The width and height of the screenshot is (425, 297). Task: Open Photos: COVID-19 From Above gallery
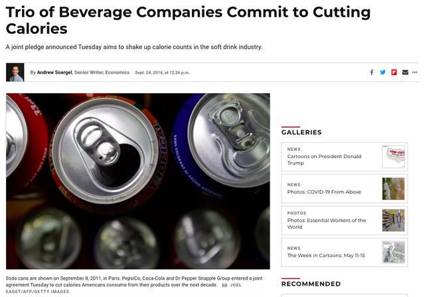(324, 192)
